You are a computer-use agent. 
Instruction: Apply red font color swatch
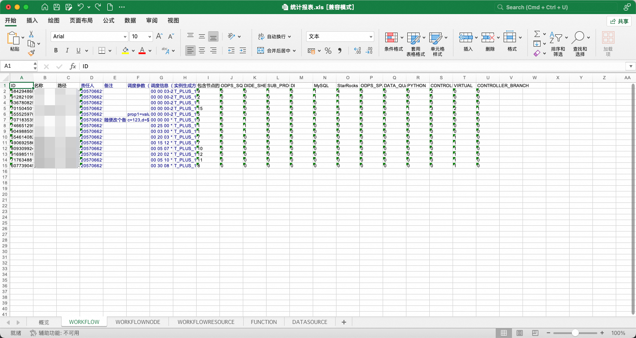(x=142, y=51)
